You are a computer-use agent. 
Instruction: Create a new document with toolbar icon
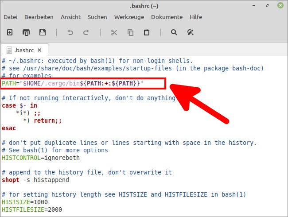pyautogui.click(x=10, y=32)
